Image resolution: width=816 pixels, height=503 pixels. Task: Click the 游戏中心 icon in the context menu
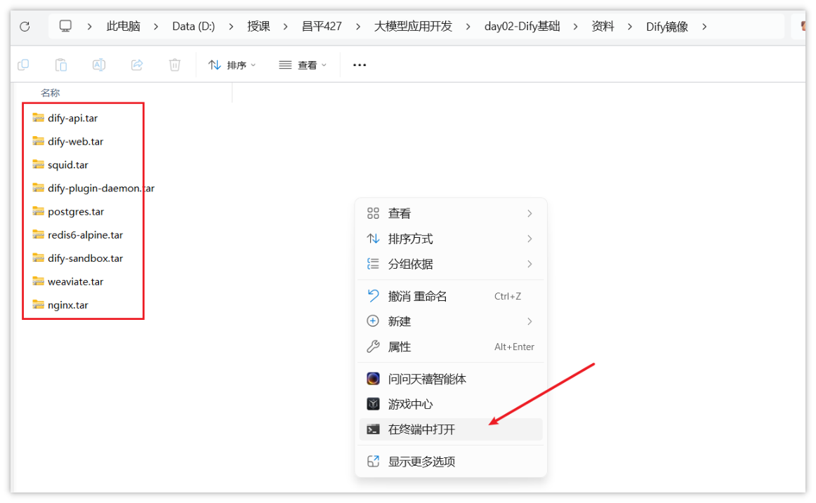[373, 404]
